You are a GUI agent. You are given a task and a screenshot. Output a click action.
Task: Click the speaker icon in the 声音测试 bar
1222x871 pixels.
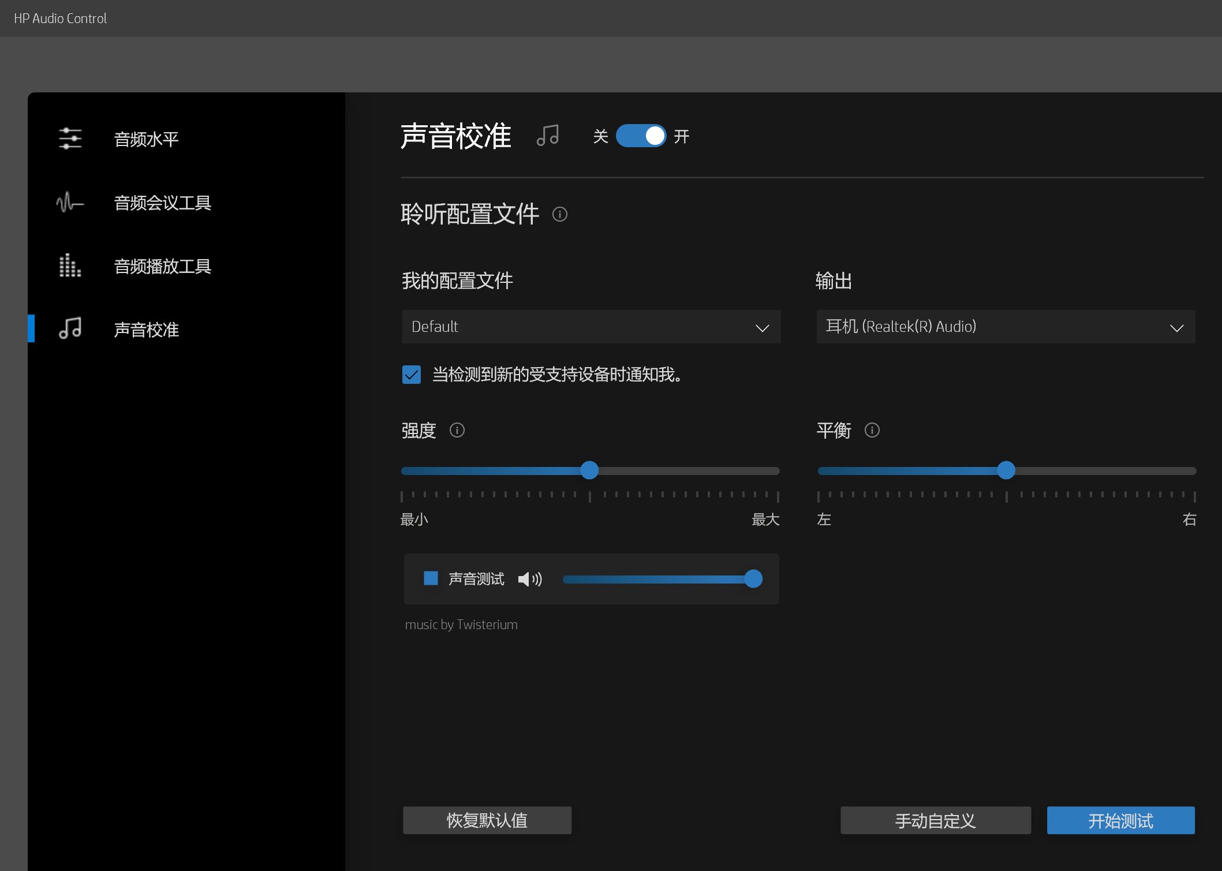point(529,579)
